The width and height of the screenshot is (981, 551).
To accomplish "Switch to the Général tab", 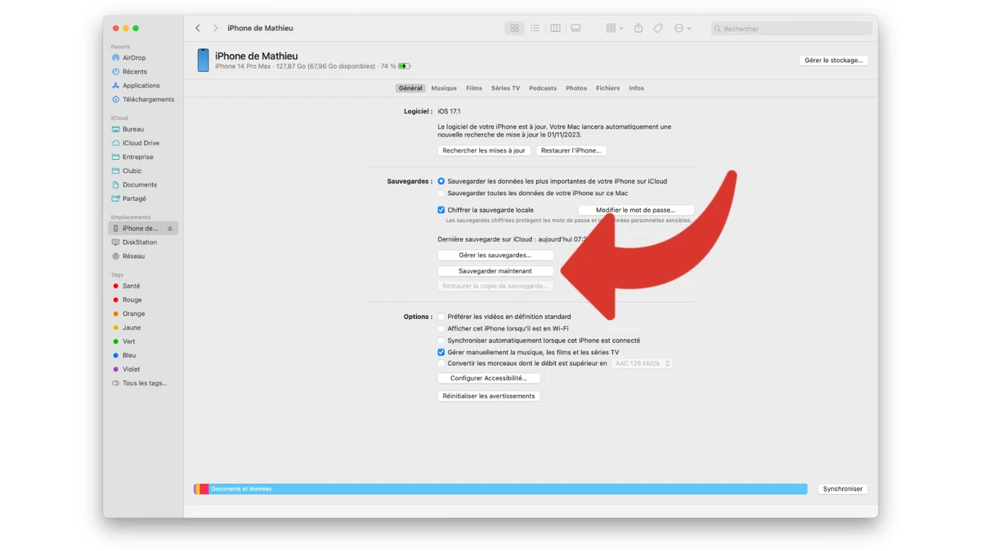I will pyautogui.click(x=410, y=88).
